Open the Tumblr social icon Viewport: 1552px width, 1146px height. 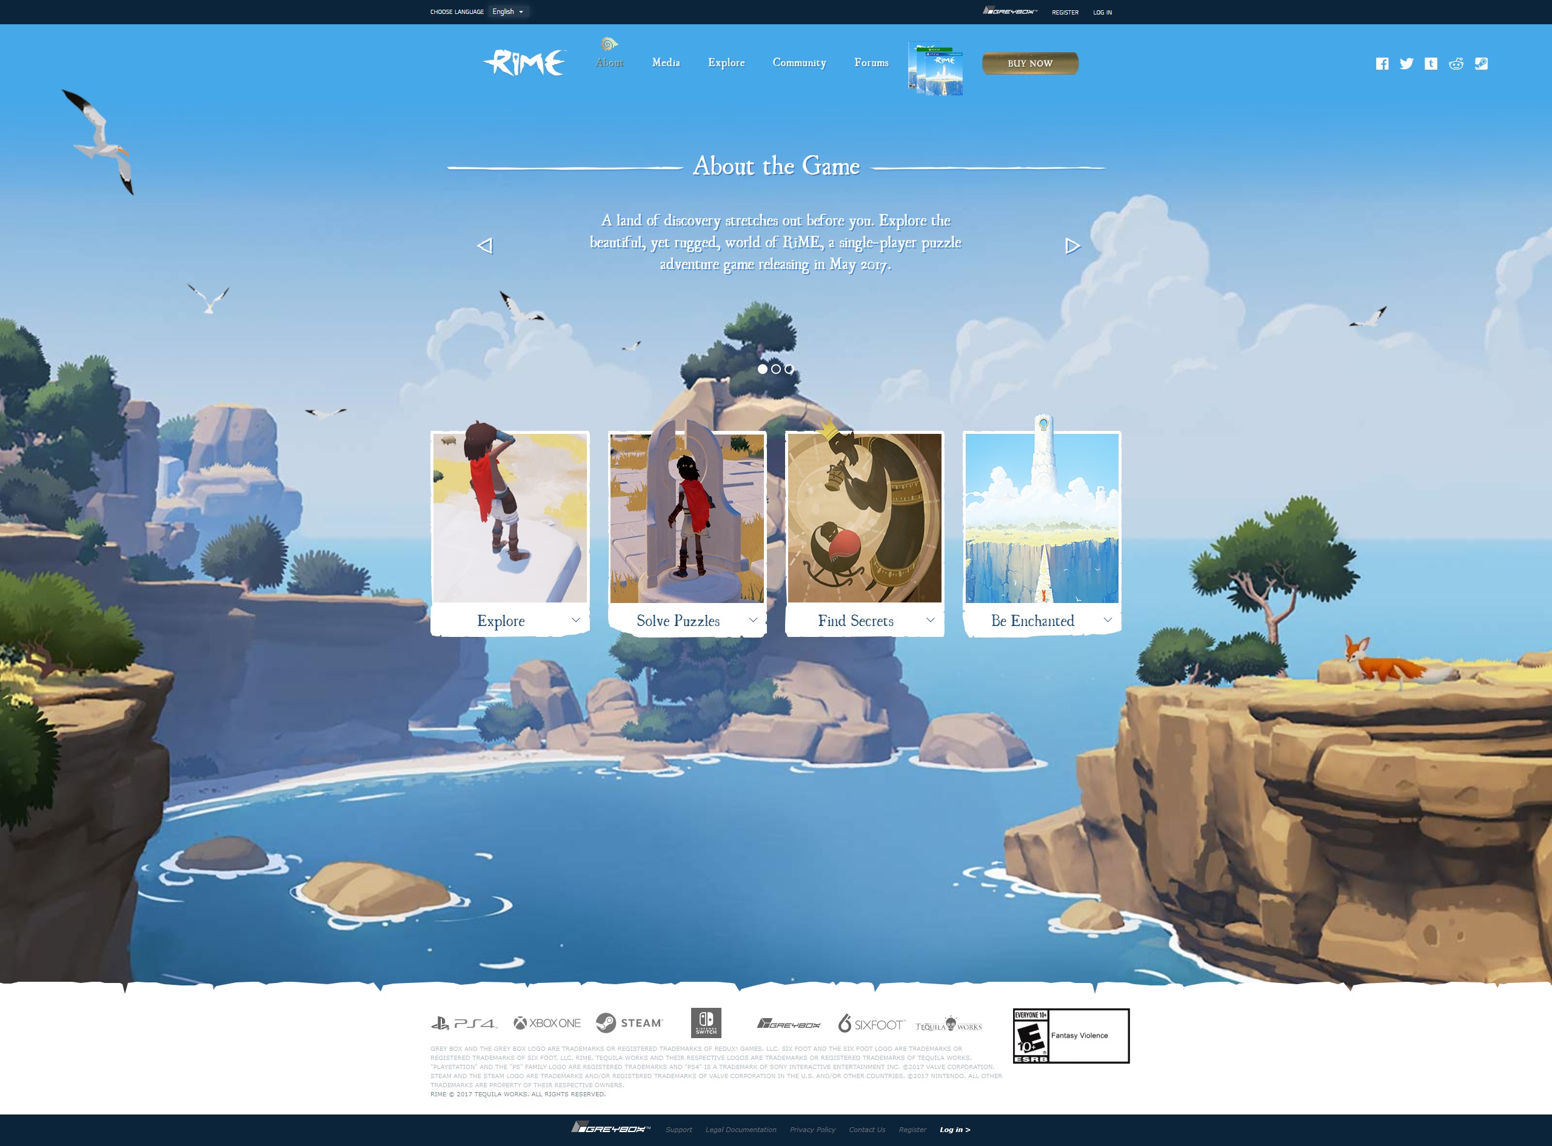click(x=1431, y=64)
